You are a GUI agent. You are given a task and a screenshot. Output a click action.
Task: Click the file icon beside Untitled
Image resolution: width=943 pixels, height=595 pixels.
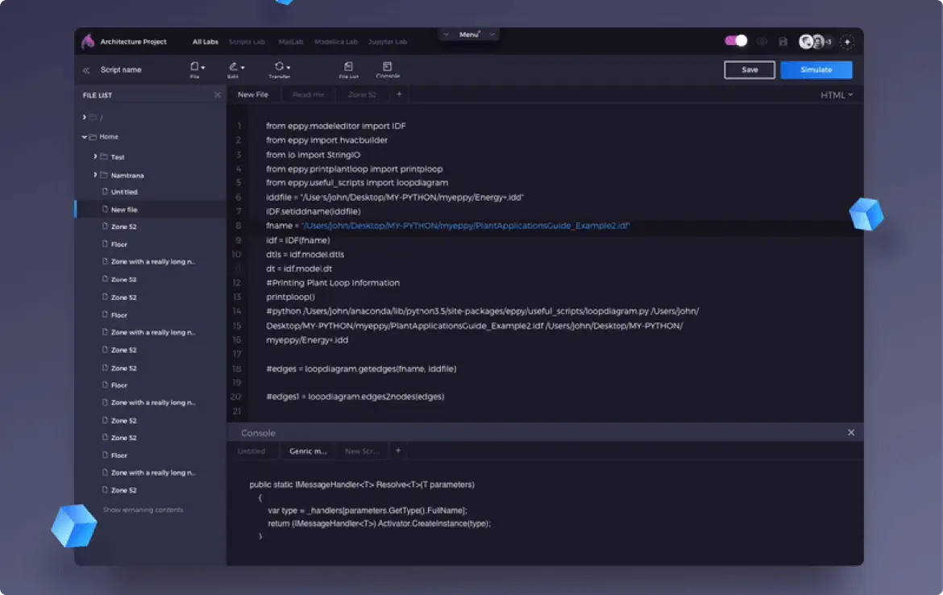tap(106, 191)
